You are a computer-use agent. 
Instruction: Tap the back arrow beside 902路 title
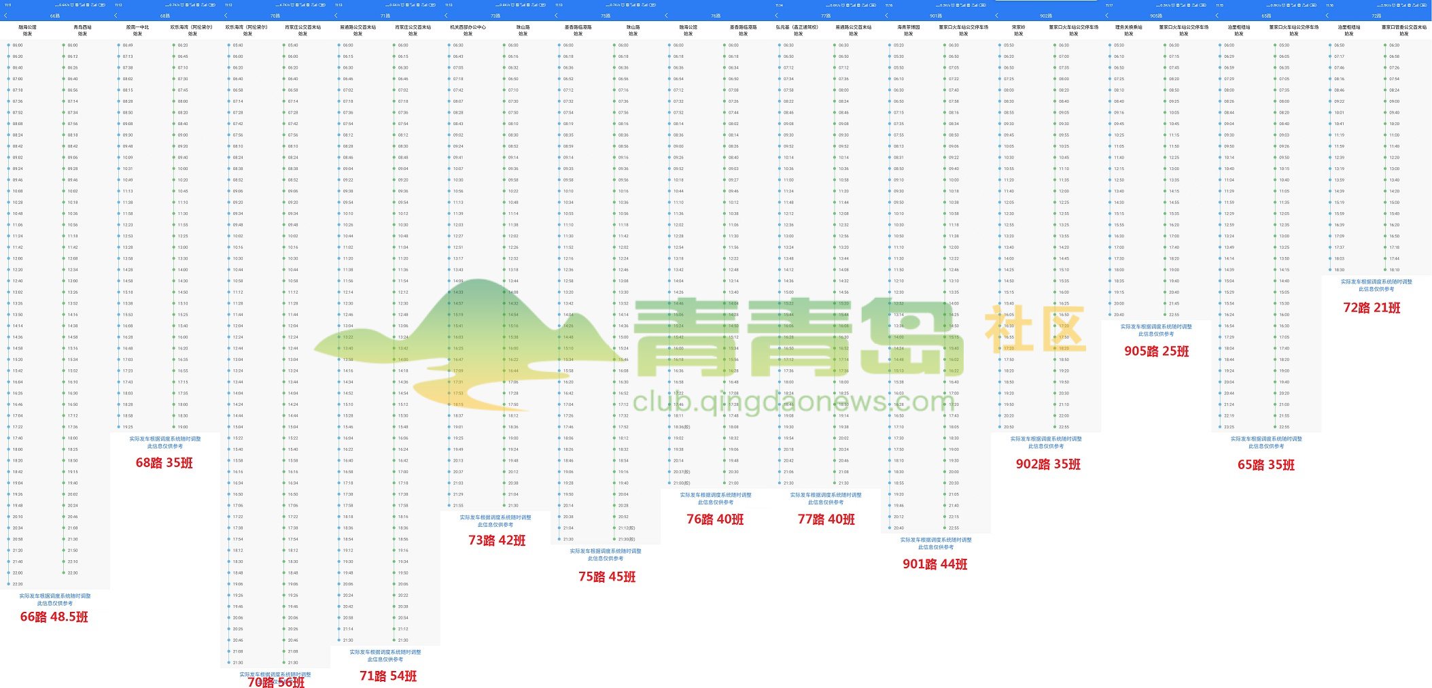pyautogui.click(x=996, y=16)
